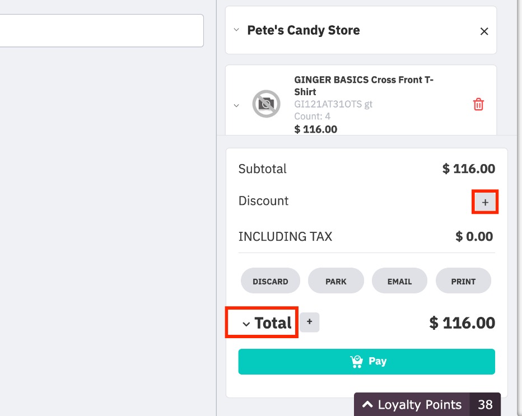Expand the T-Shirt line item chevron

pos(236,105)
